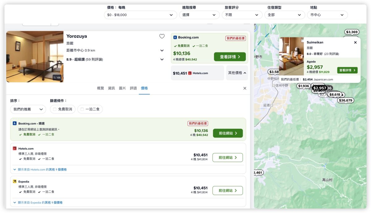The height and width of the screenshot is (213, 371).
Task: Click 查看詳情 for the Booking.com deal
Action: coord(230,57)
